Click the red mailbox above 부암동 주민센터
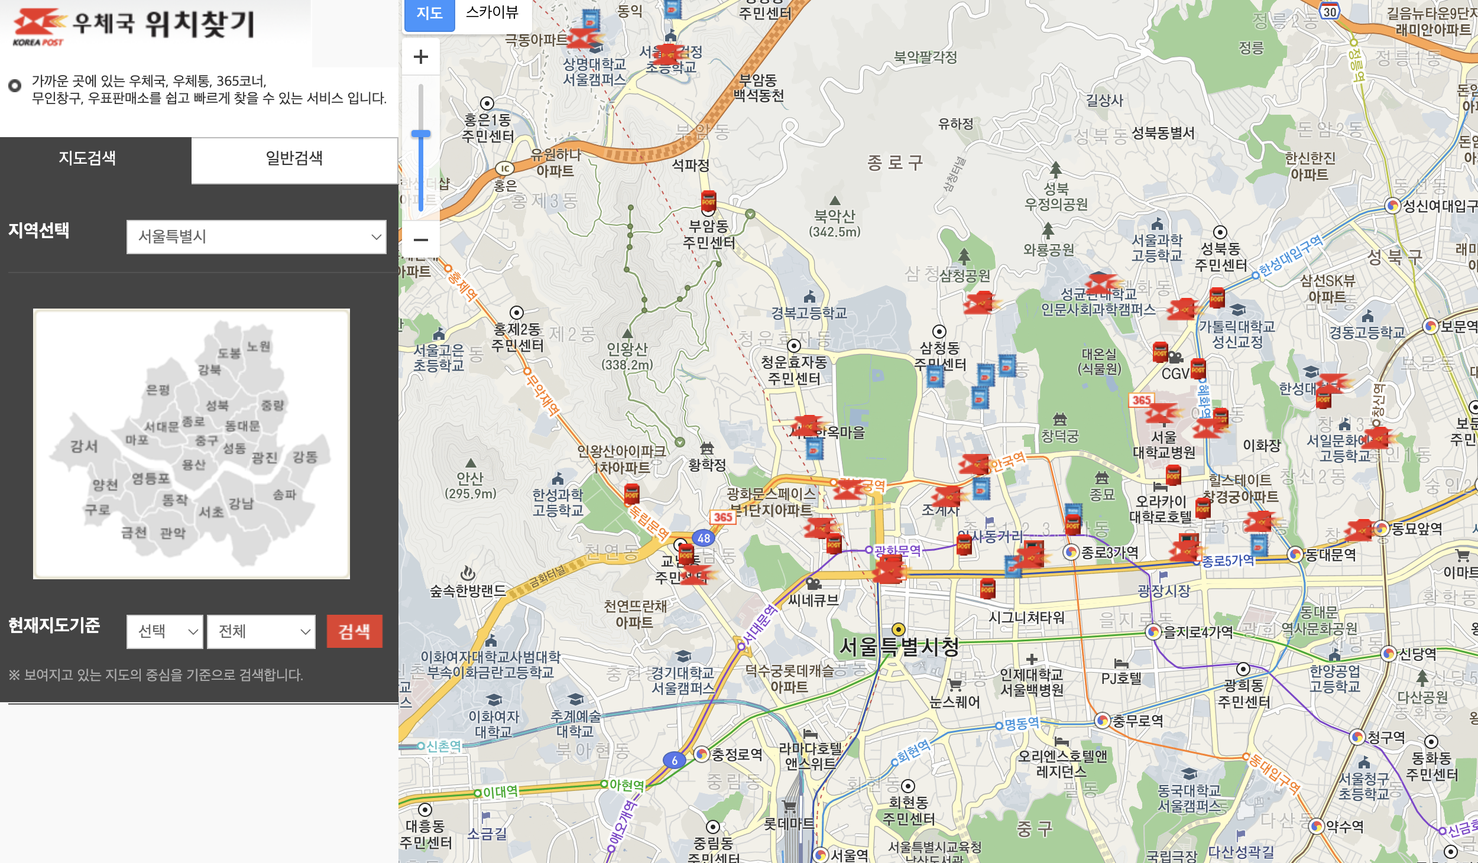The width and height of the screenshot is (1478, 863). 708,202
